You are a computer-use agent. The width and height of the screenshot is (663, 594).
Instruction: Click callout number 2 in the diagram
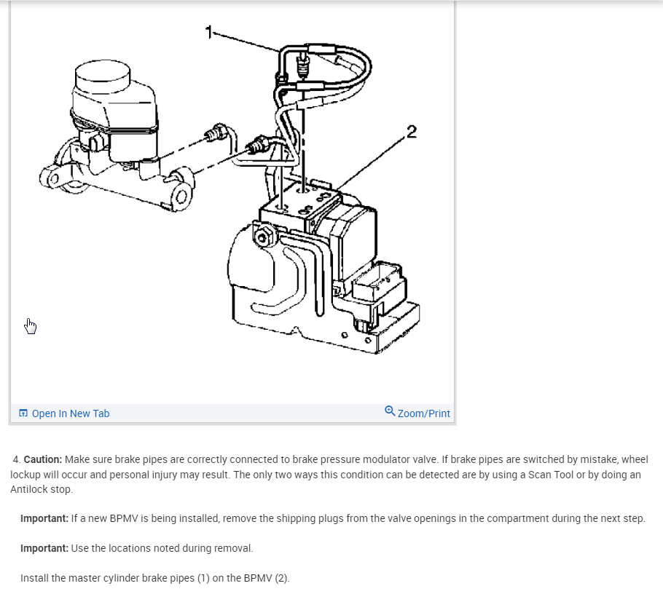[412, 132]
